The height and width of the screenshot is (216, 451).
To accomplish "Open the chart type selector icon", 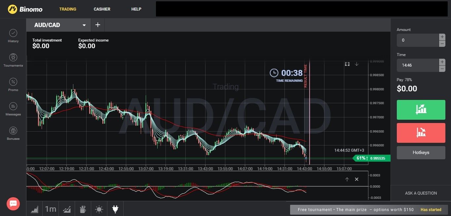I will pos(34,209).
